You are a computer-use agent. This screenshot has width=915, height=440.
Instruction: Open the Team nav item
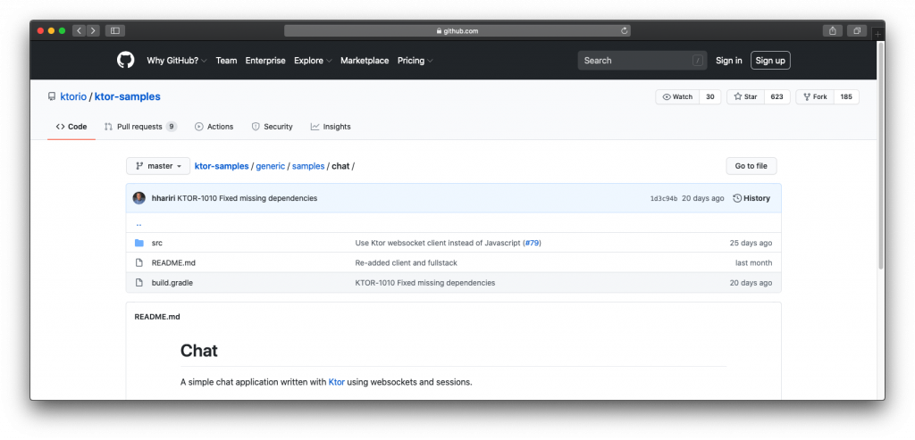point(226,61)
